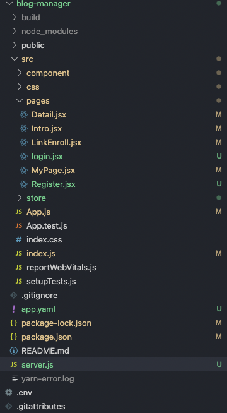Expand the store folder chevron

pos(20,198)
